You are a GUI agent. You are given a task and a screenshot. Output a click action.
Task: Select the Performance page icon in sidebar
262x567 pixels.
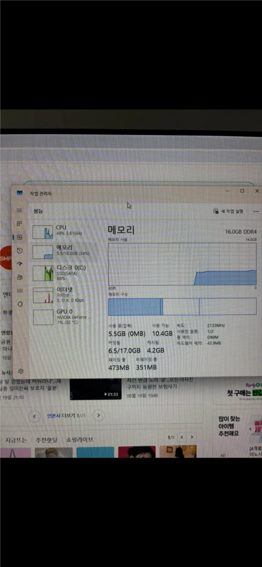tap(20, 237)
